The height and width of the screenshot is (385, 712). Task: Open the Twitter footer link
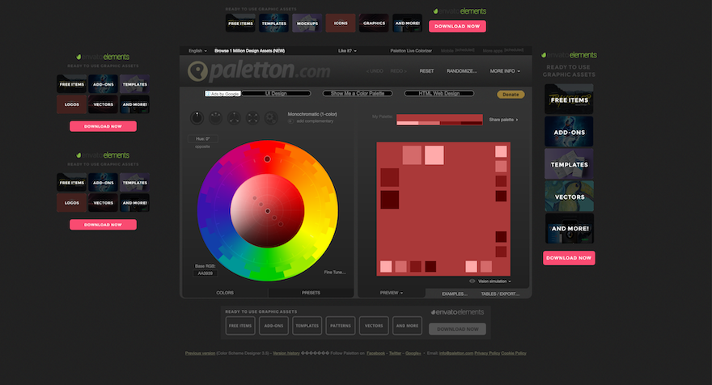tap(395, 353)
